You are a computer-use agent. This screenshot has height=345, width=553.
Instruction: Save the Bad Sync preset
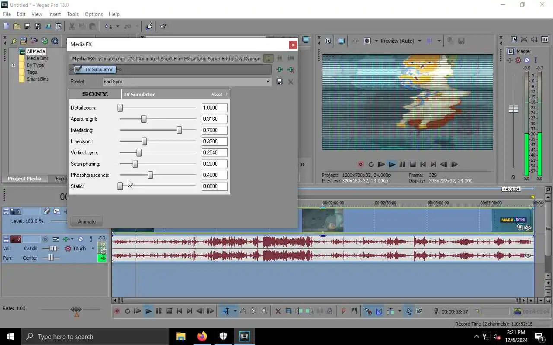(x=280, y=82)
